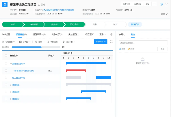Switch to the 项目干系人 tab
Image resolution: width=171 pixels, height=117 pixels.
click(x=39, y=35)
